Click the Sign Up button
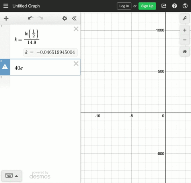The height and width of the screenshot is (183, 191). [x=147, y=6]
